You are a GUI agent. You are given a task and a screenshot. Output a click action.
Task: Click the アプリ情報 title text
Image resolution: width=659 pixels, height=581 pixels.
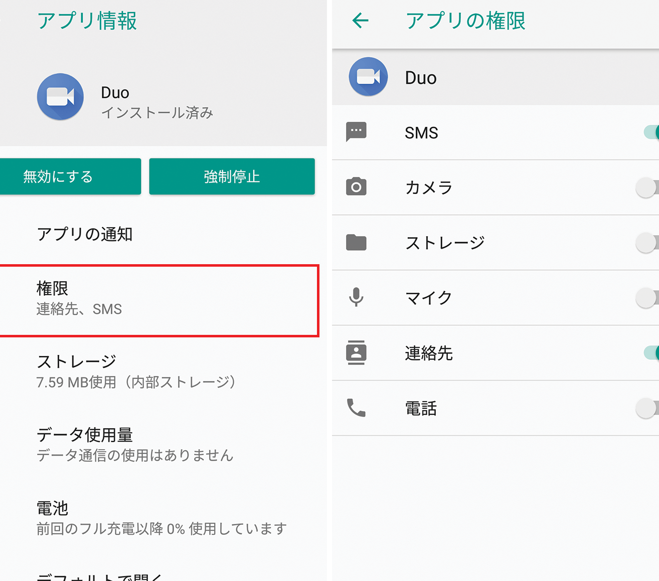(x=87, y=21)
